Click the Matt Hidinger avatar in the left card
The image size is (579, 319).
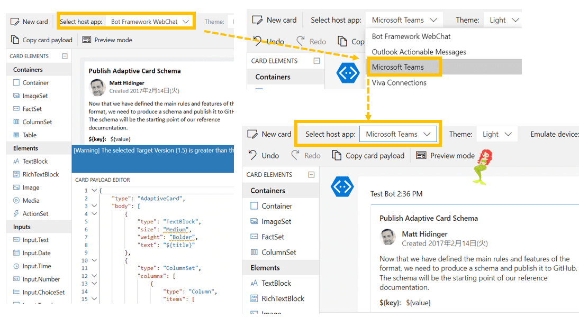click(97, 87)
